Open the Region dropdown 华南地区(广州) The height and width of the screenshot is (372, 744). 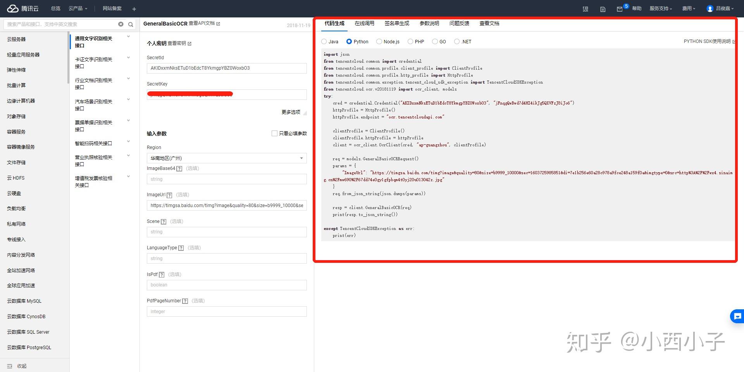pyautogui.click(x=227, y=158)
